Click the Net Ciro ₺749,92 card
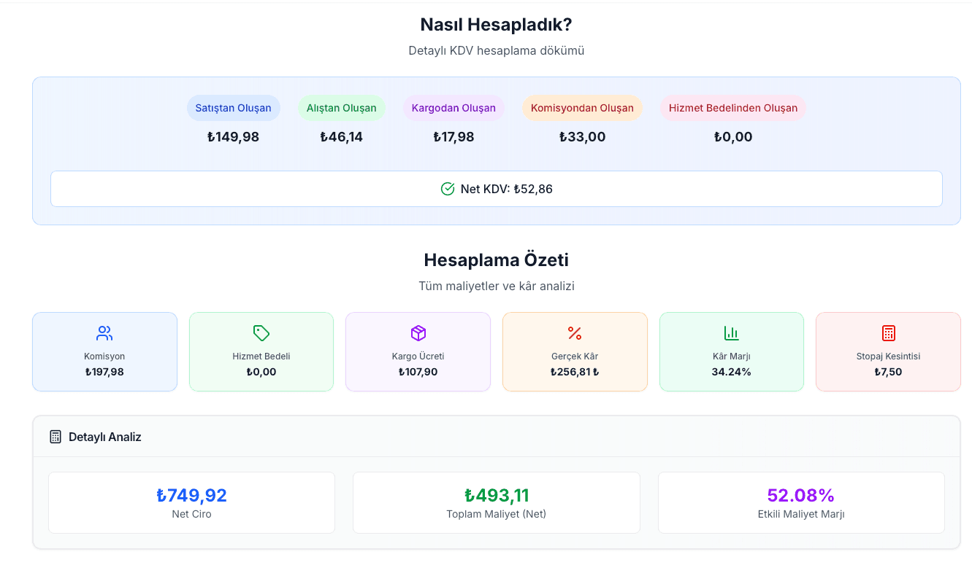The width and height of the screenshot is (972, 565). tap(191, 502)
